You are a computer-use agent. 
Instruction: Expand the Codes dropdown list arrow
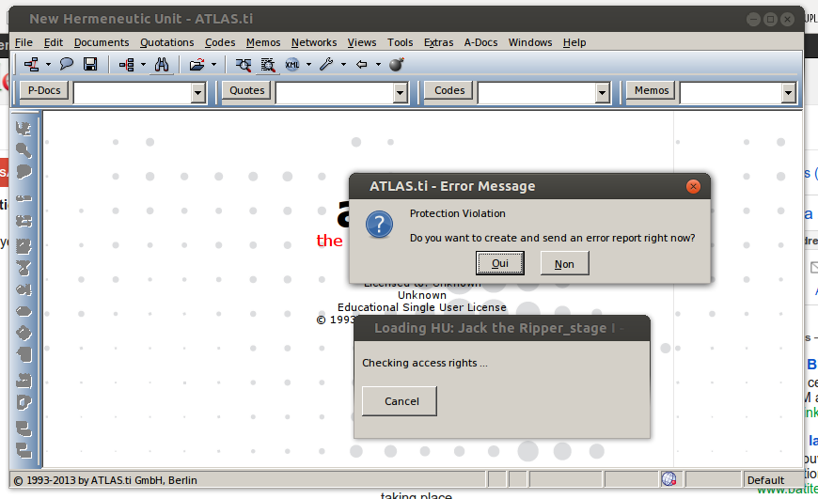(x=603, y=93)
